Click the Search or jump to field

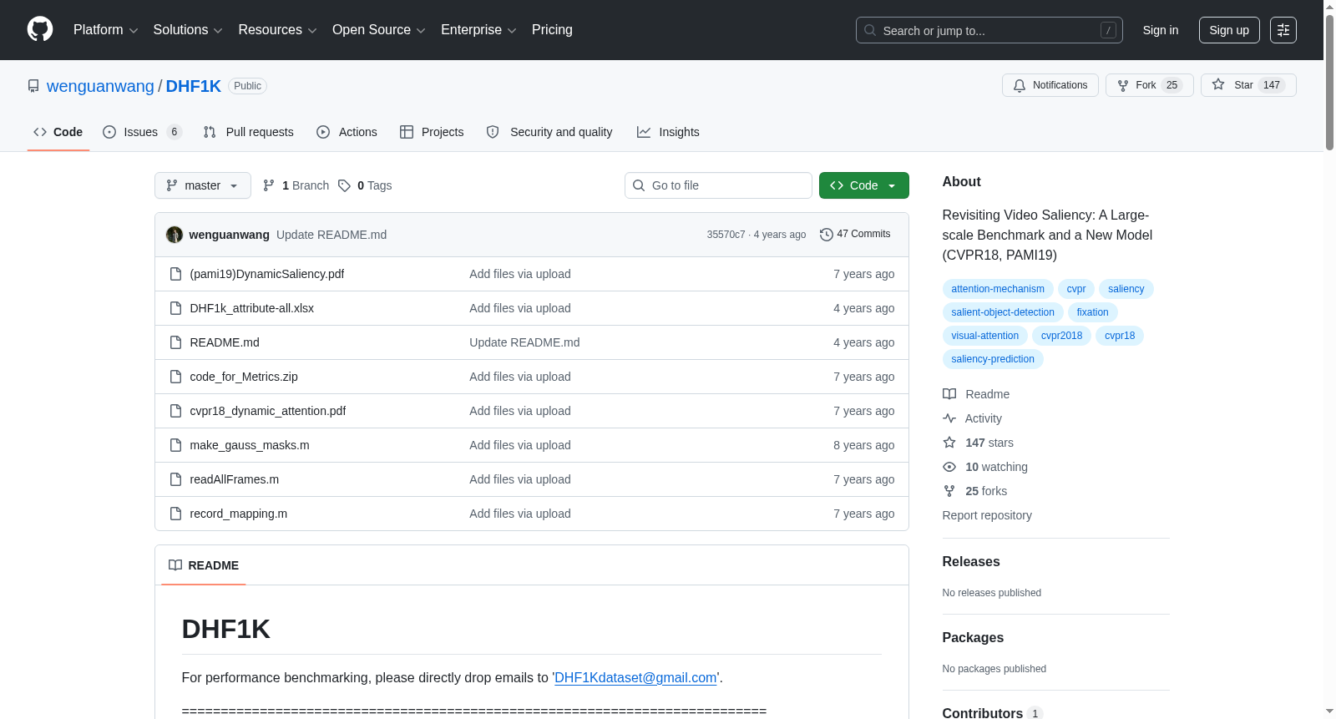click(989, 30)
